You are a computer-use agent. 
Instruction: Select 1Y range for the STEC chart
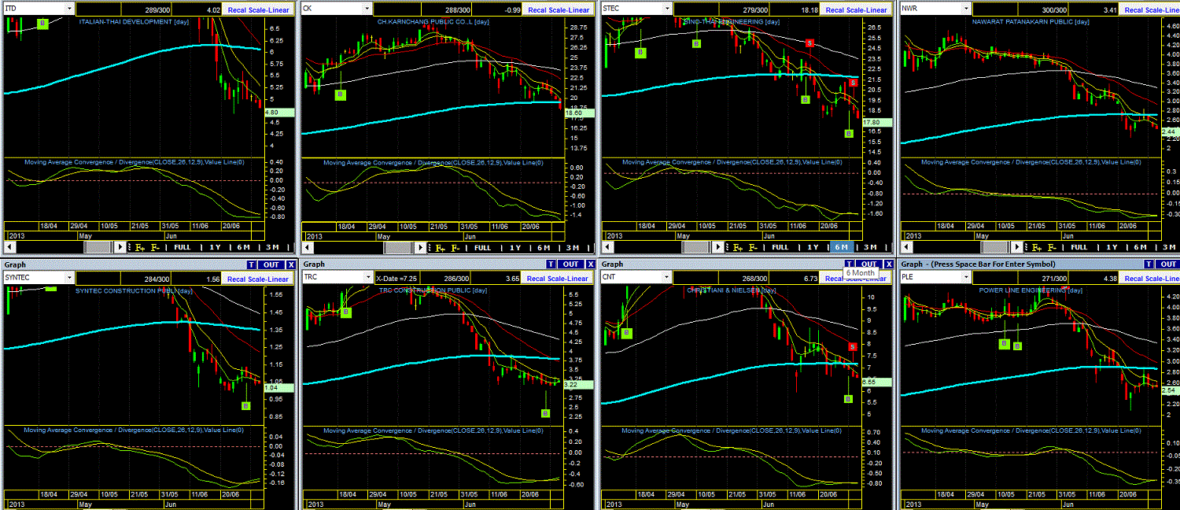pos(813,247)
